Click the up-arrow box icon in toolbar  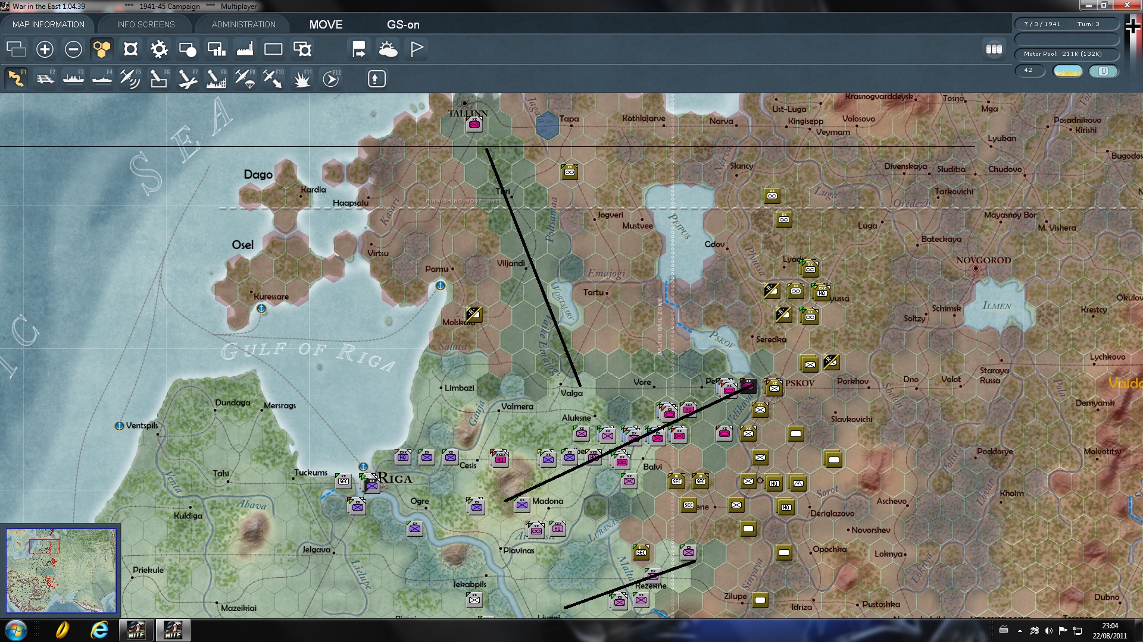point(376,78)
